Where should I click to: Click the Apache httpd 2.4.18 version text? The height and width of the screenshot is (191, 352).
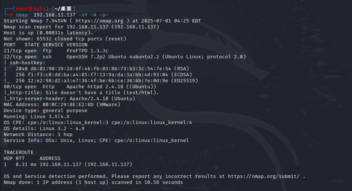pos(93,86)
